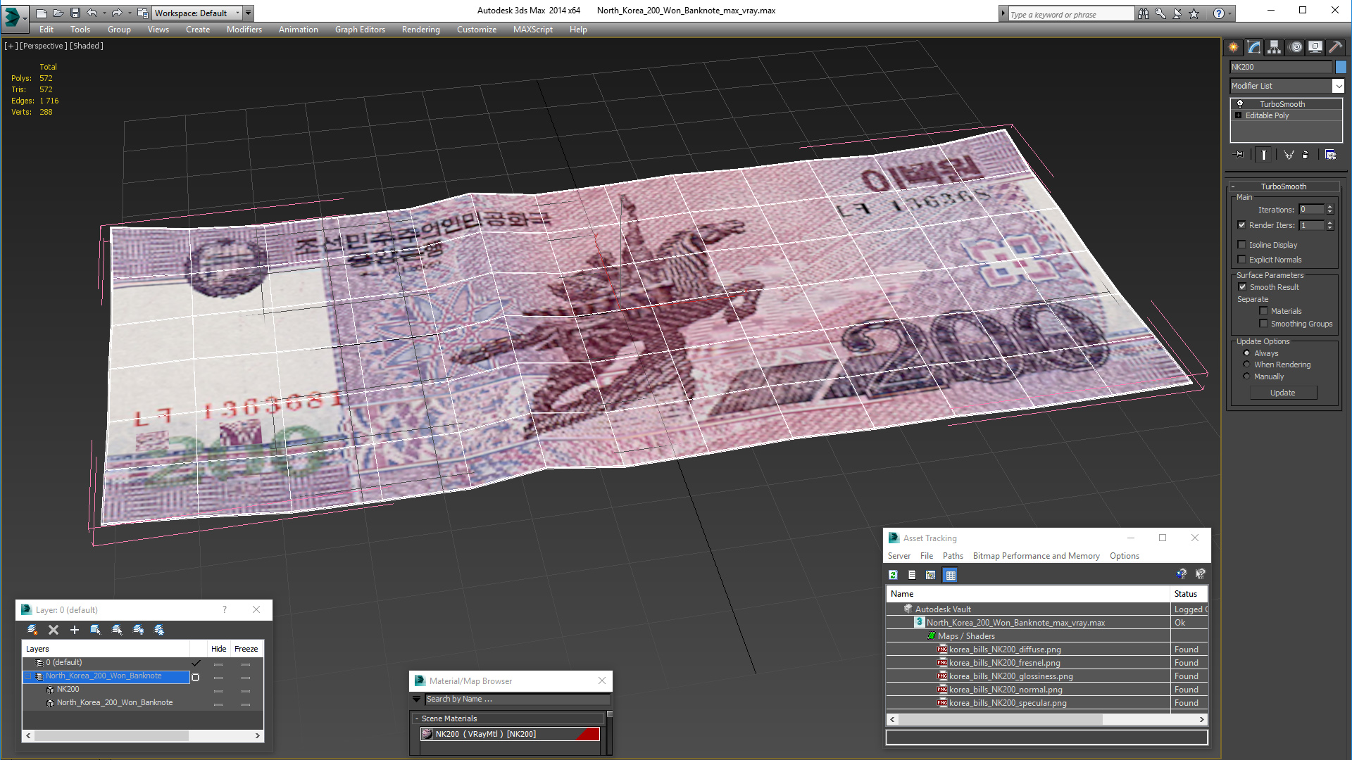Open the Create command panel tab

(1234, 47)
